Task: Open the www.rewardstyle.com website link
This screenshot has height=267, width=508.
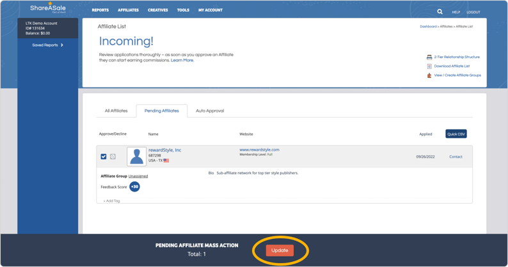Action: coord(259,149)
